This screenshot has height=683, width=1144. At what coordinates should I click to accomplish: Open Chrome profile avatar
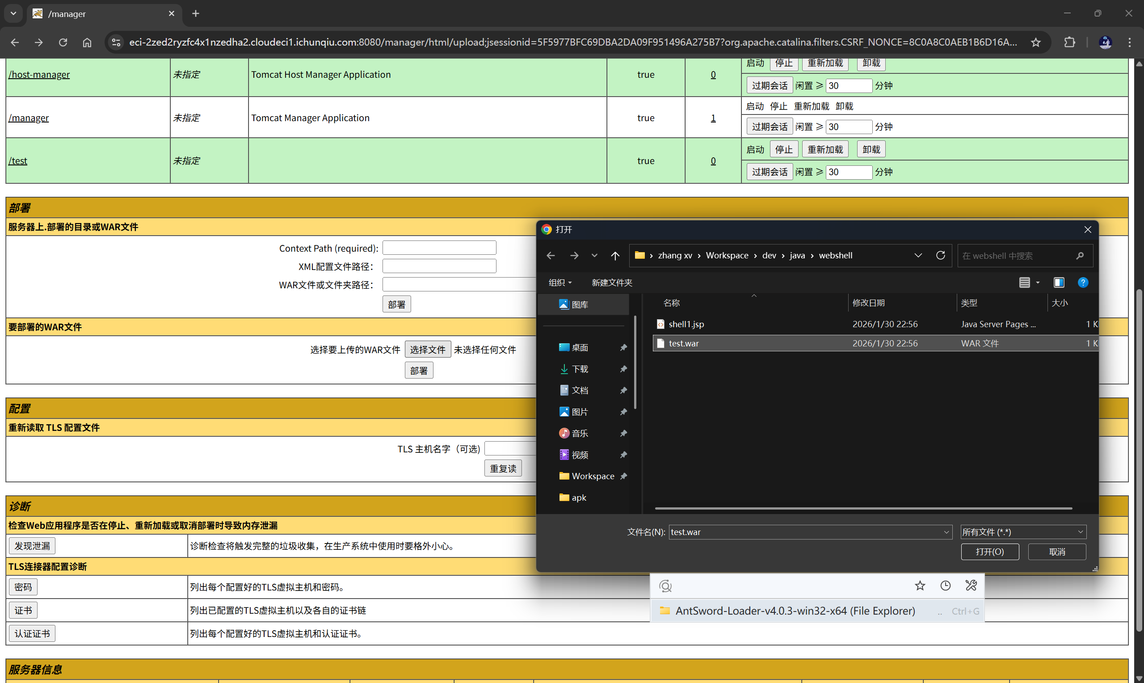[x=1105, y=42]
